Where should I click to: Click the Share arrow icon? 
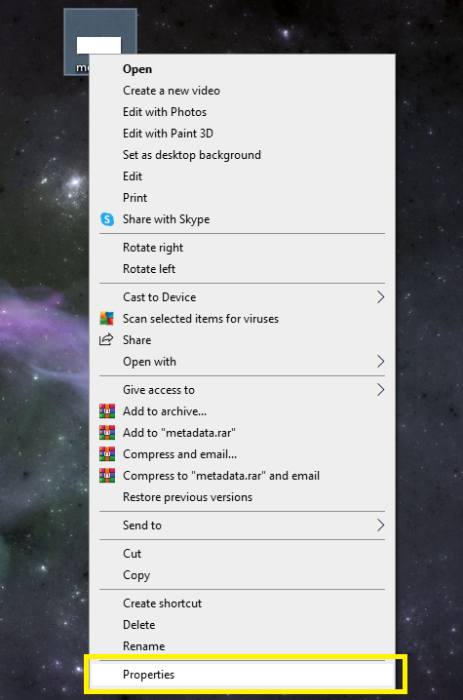(x=106, y=339)
